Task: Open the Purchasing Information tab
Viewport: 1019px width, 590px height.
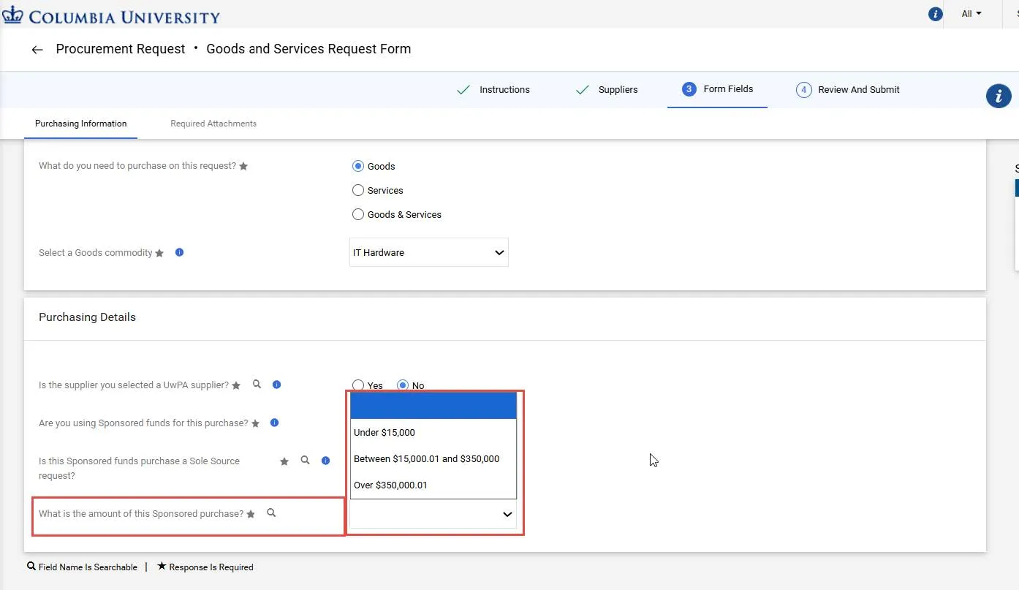Action: tap(81, 124)
